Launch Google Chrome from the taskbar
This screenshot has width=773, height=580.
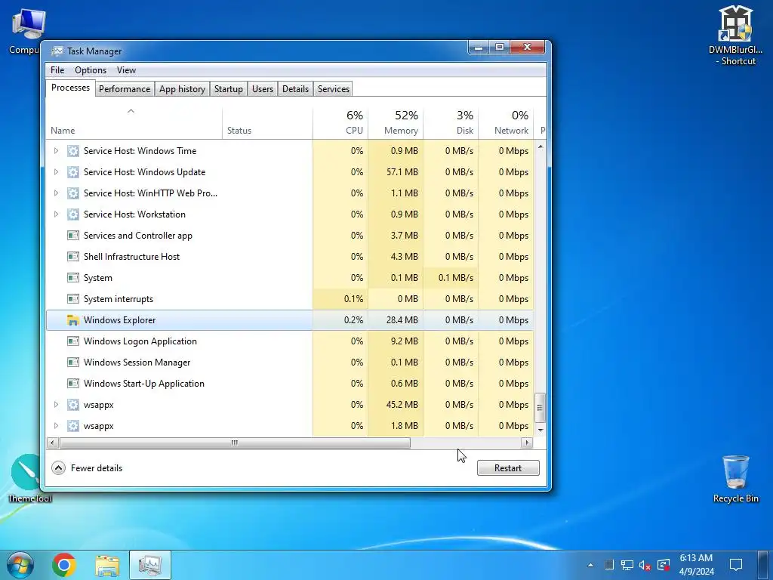pyautogui.click(x=64, y=565)
